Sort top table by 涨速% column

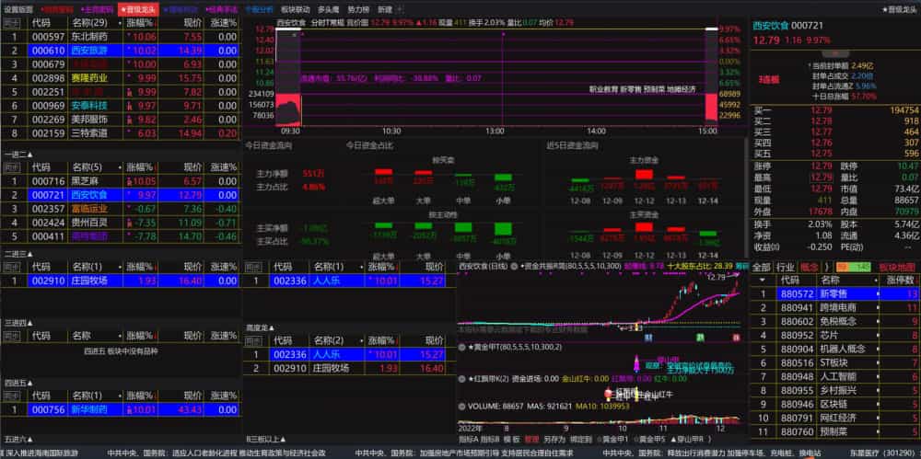224,23
